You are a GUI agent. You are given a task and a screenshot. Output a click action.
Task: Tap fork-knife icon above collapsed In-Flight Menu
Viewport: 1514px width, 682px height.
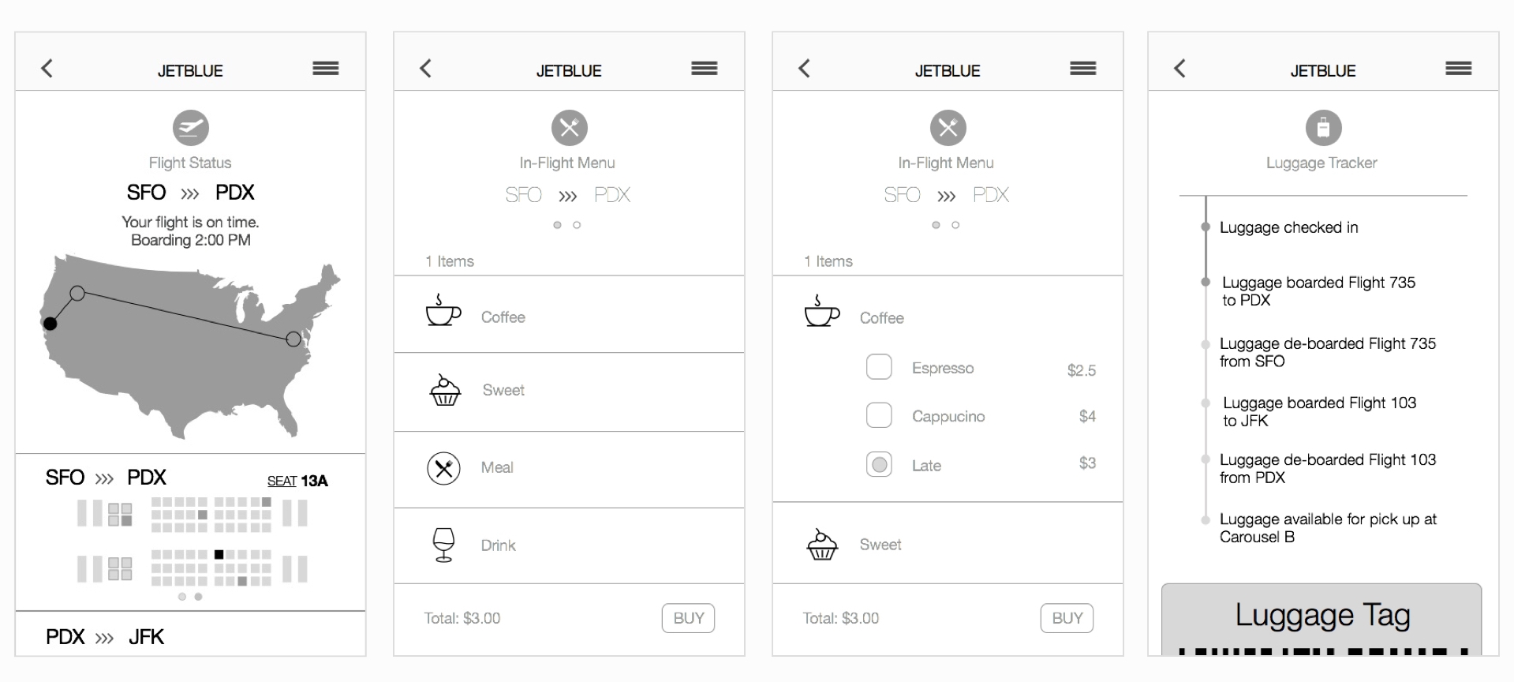pos(570,128)
